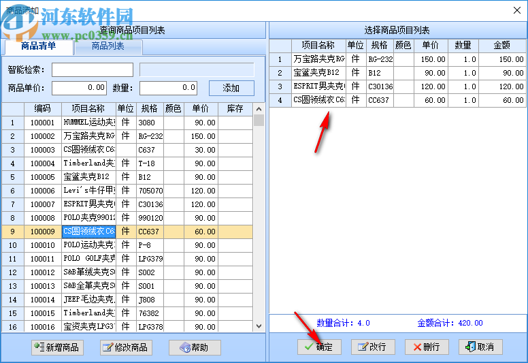Screen dimensions: 528x363
Task: Click the scroll down arrow of product list
Action: (x=259, y=326)
